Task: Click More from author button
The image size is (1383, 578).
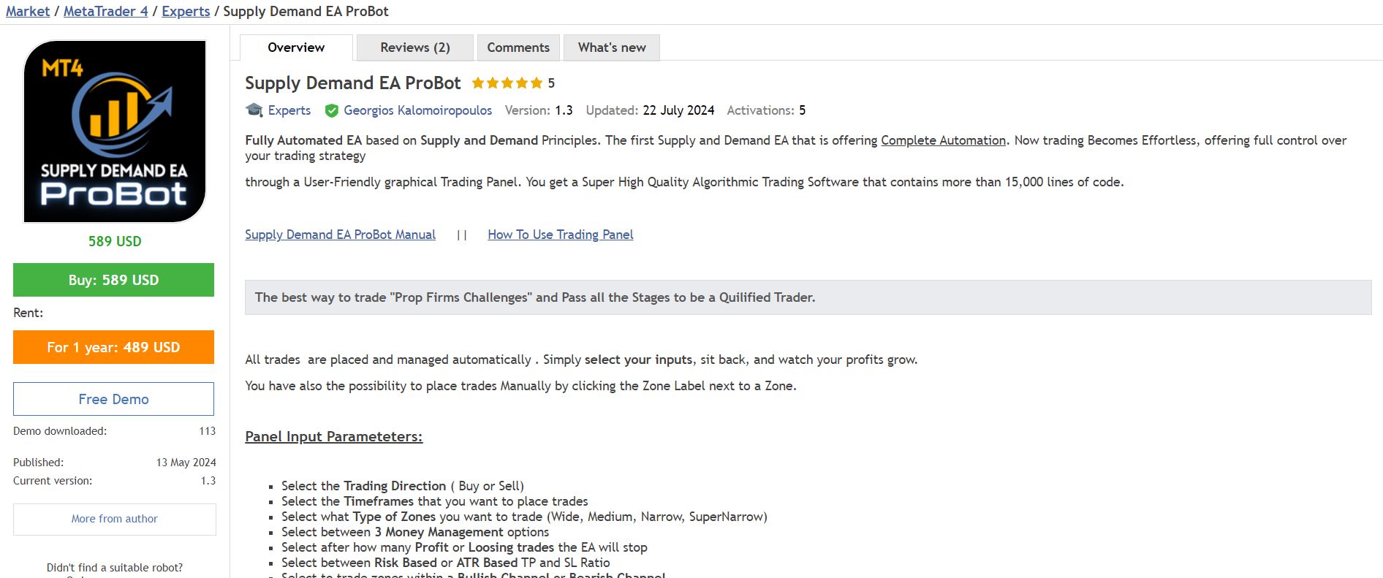Action: (x=114, y=519)
